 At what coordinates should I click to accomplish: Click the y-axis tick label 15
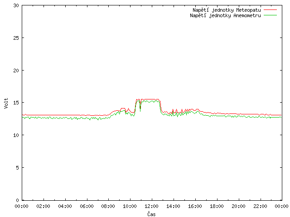16,103
